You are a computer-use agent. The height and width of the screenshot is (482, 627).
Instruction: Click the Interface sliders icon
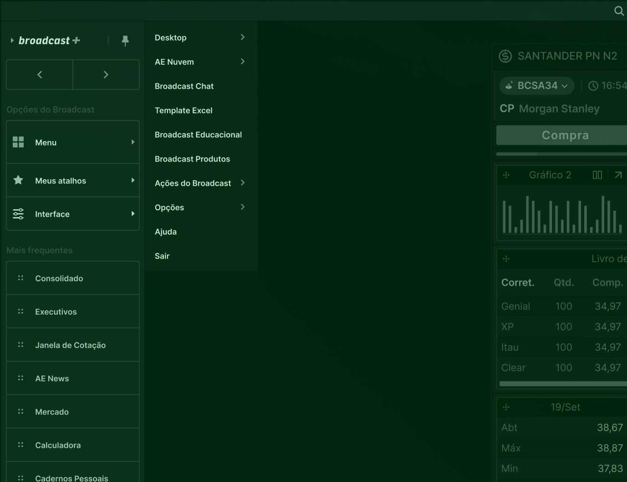point(18,214)
